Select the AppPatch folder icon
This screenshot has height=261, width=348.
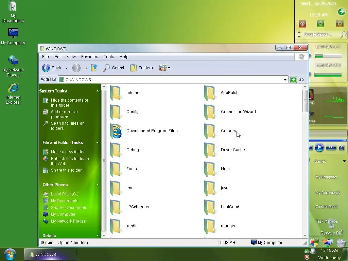209,93
